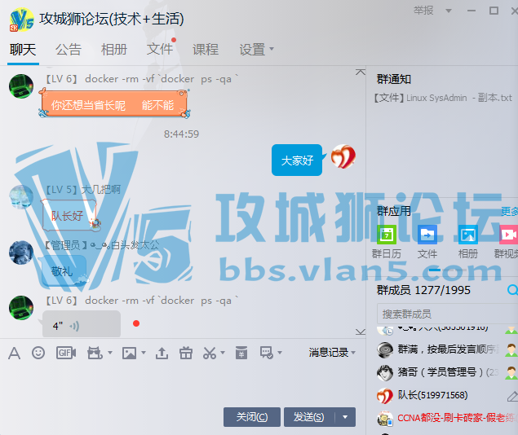Open the 文件 group app icon
Viewport: 518px width, 435px height.
tap(427, 235)
